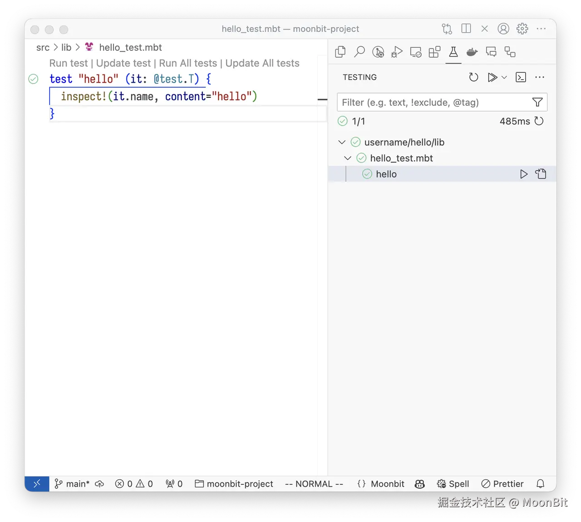Click ports antenna status item

[x=174, y=484]
